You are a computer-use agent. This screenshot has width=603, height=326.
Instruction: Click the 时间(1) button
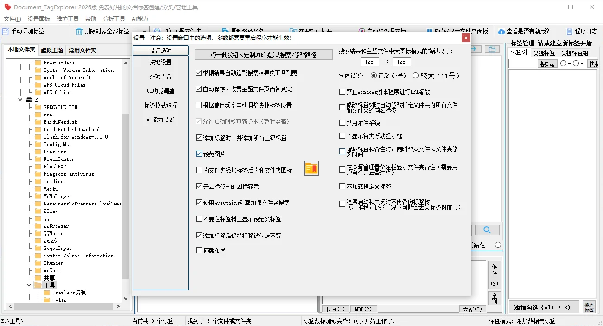pos(335,309)
